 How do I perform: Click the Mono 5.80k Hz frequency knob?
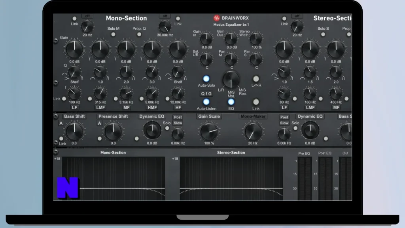point(152,93)
